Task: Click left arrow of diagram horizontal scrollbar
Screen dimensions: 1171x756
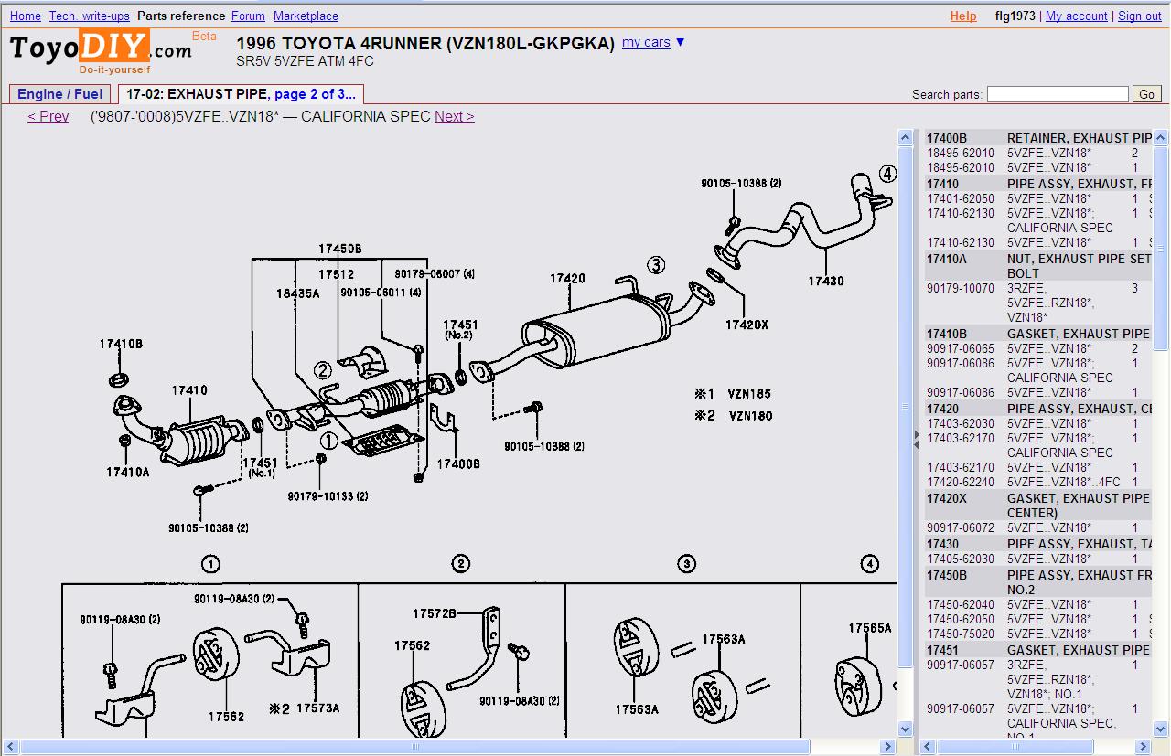Action: point(10,747)
